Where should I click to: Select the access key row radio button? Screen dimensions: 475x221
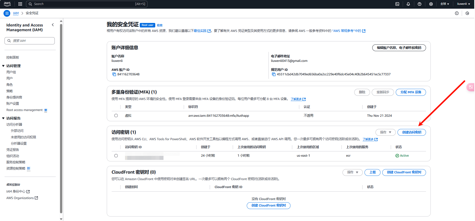(x=116, y=156)
